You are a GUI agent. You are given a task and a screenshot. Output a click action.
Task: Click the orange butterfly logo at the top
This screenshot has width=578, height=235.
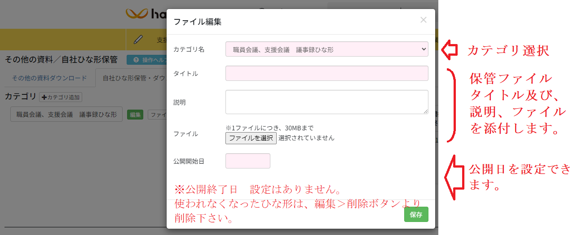[137, 14]
